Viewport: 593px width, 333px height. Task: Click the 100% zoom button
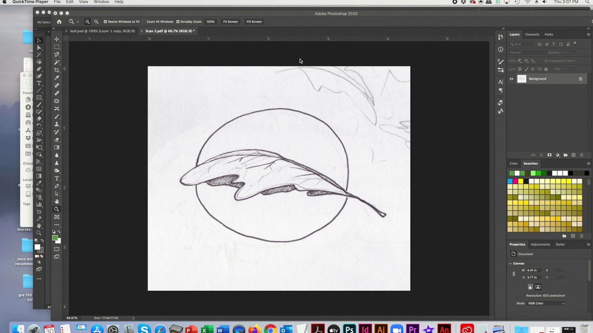pyautogui.click(x=210, y=22)
